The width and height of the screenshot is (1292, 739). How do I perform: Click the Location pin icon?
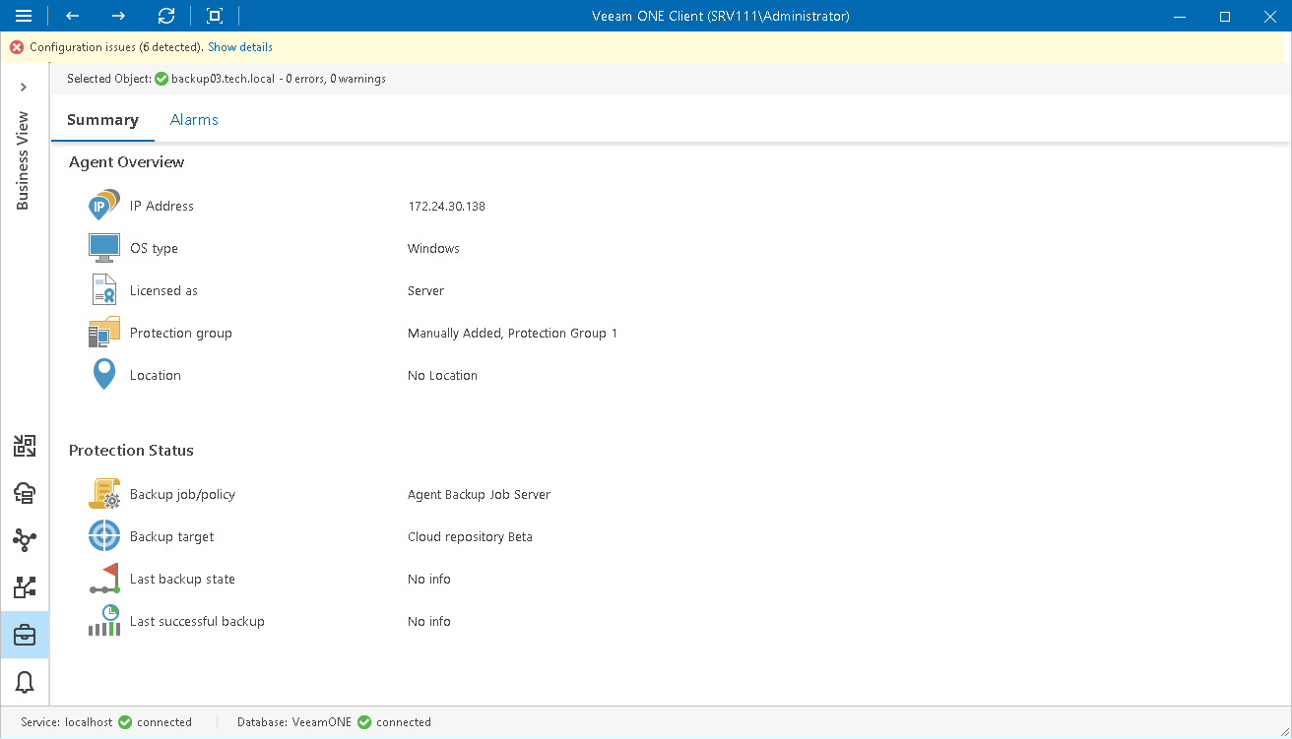coord(103,374)
